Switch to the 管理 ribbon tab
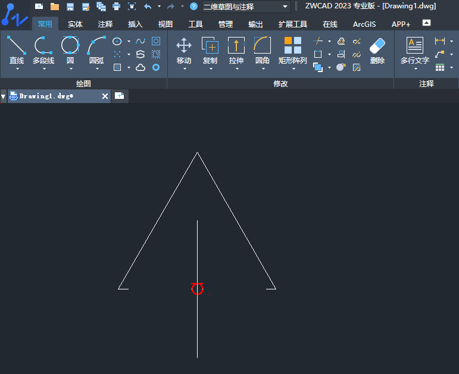The width and height of the screenshot is (459, 374). pos(226,24)
